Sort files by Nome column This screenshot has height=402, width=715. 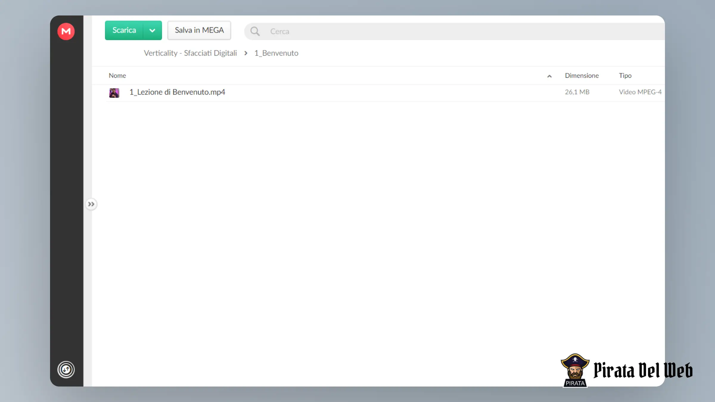pos(117,76)
